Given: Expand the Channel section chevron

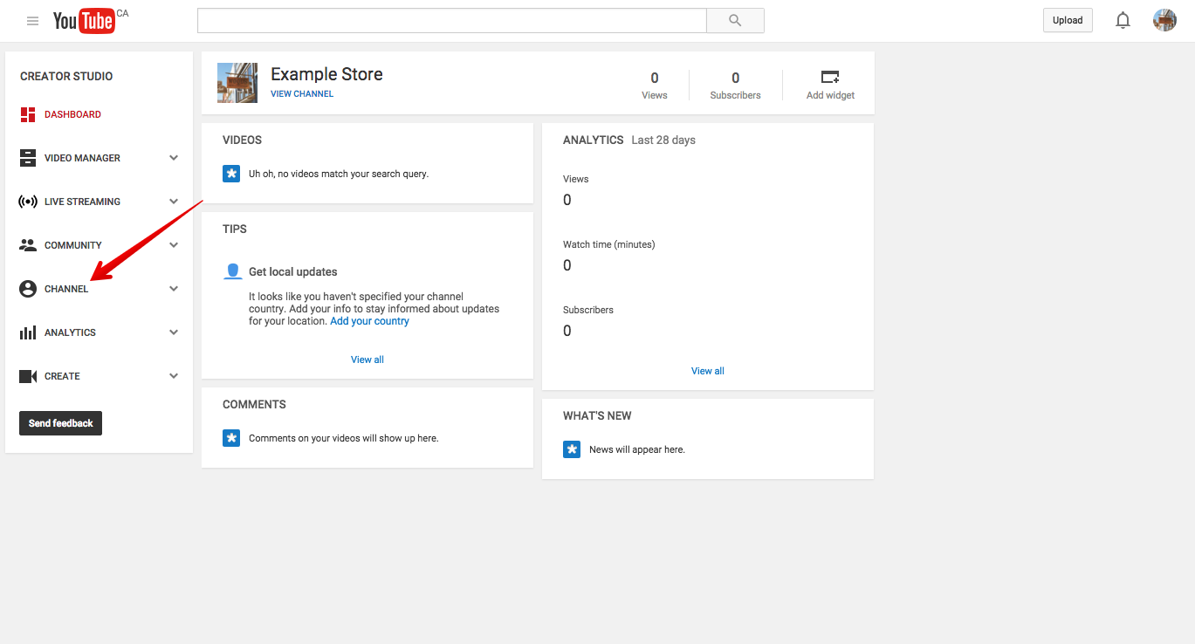Looking at the screenshot, I should [174, 289].
